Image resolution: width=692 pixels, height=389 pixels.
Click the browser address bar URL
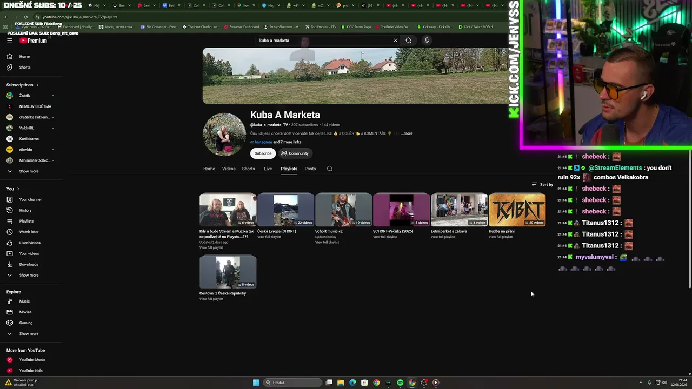[x=80, y=17]
